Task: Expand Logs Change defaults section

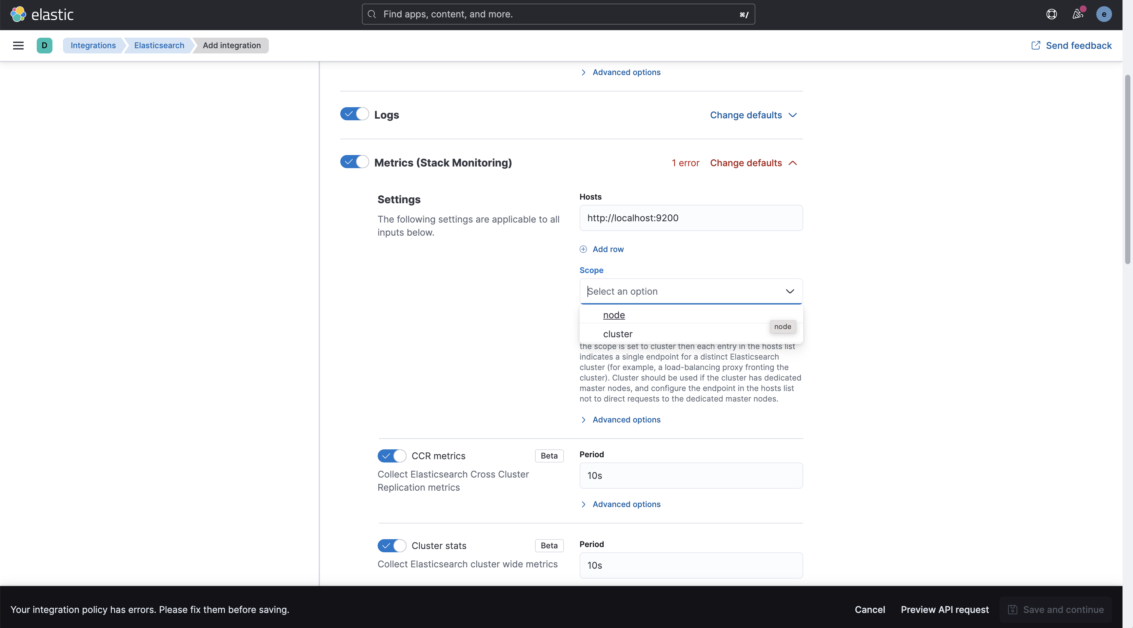Action: [753, 115]
